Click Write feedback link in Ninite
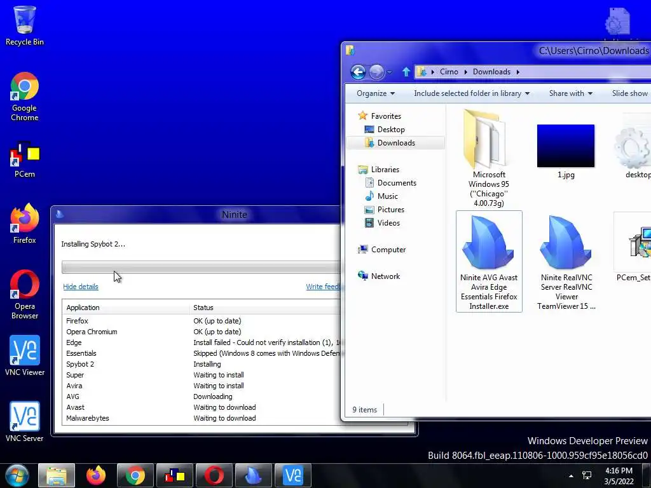651x488 pixels. (x=323, y=287)
